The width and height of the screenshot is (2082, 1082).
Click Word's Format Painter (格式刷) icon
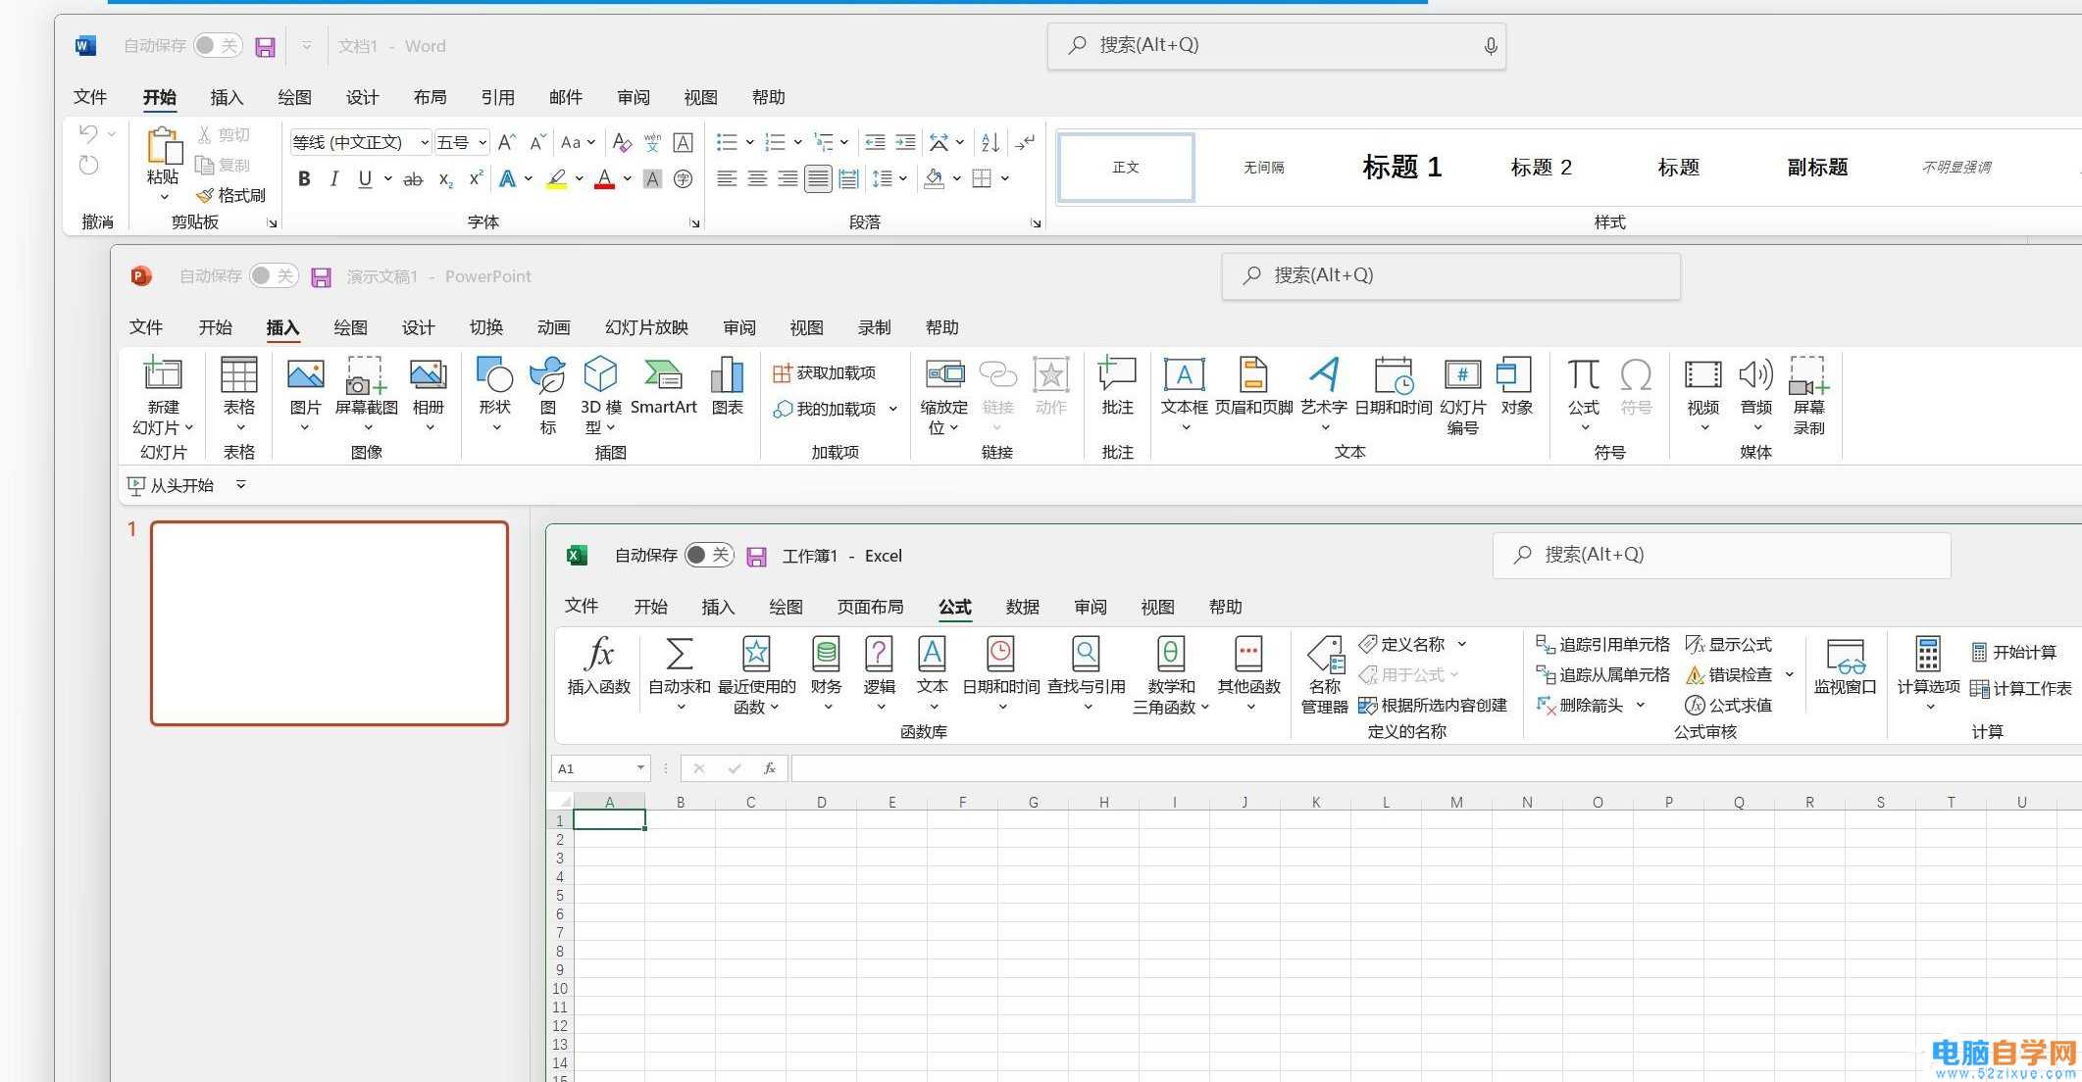pos(231,195)
